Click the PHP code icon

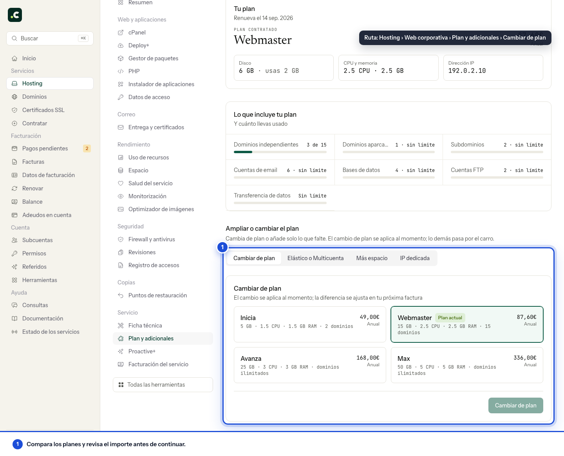click(x=121, y=71)
